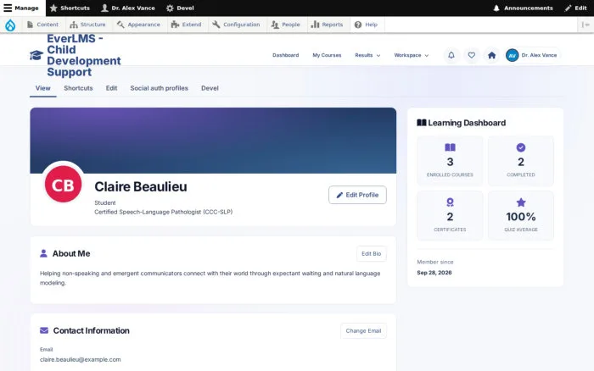Image resolution: width=594 pixels, height=371 pixels.
Task: Click the About Me person icon
Action: click(43, 253)
